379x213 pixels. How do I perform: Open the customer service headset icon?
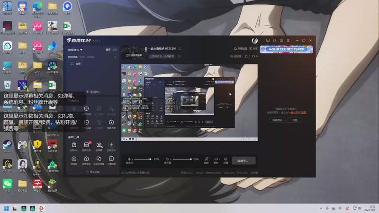(275, 40)
